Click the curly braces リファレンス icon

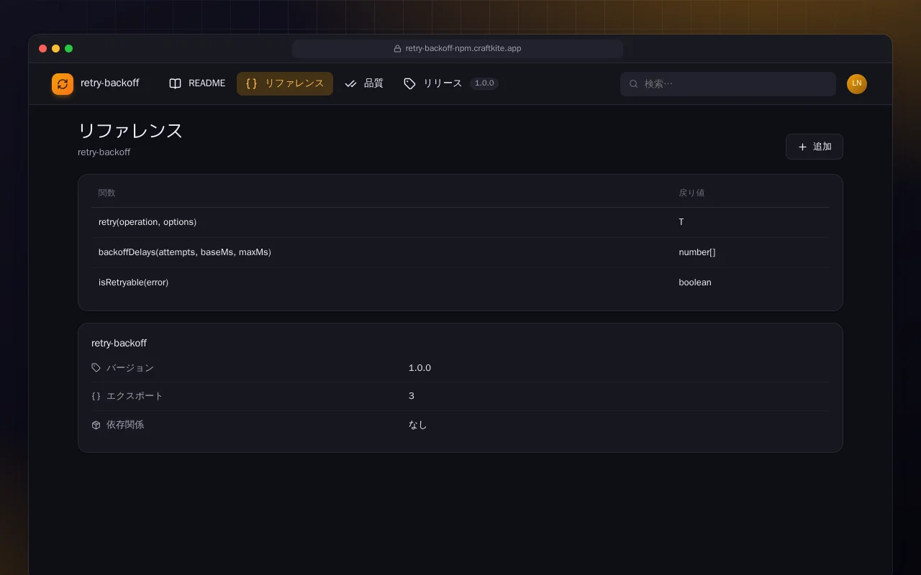click(x=251, y=83)
